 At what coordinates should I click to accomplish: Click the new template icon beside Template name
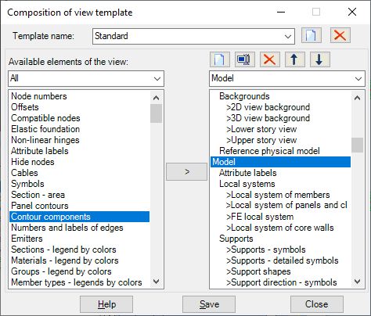[x=312, y=35]
